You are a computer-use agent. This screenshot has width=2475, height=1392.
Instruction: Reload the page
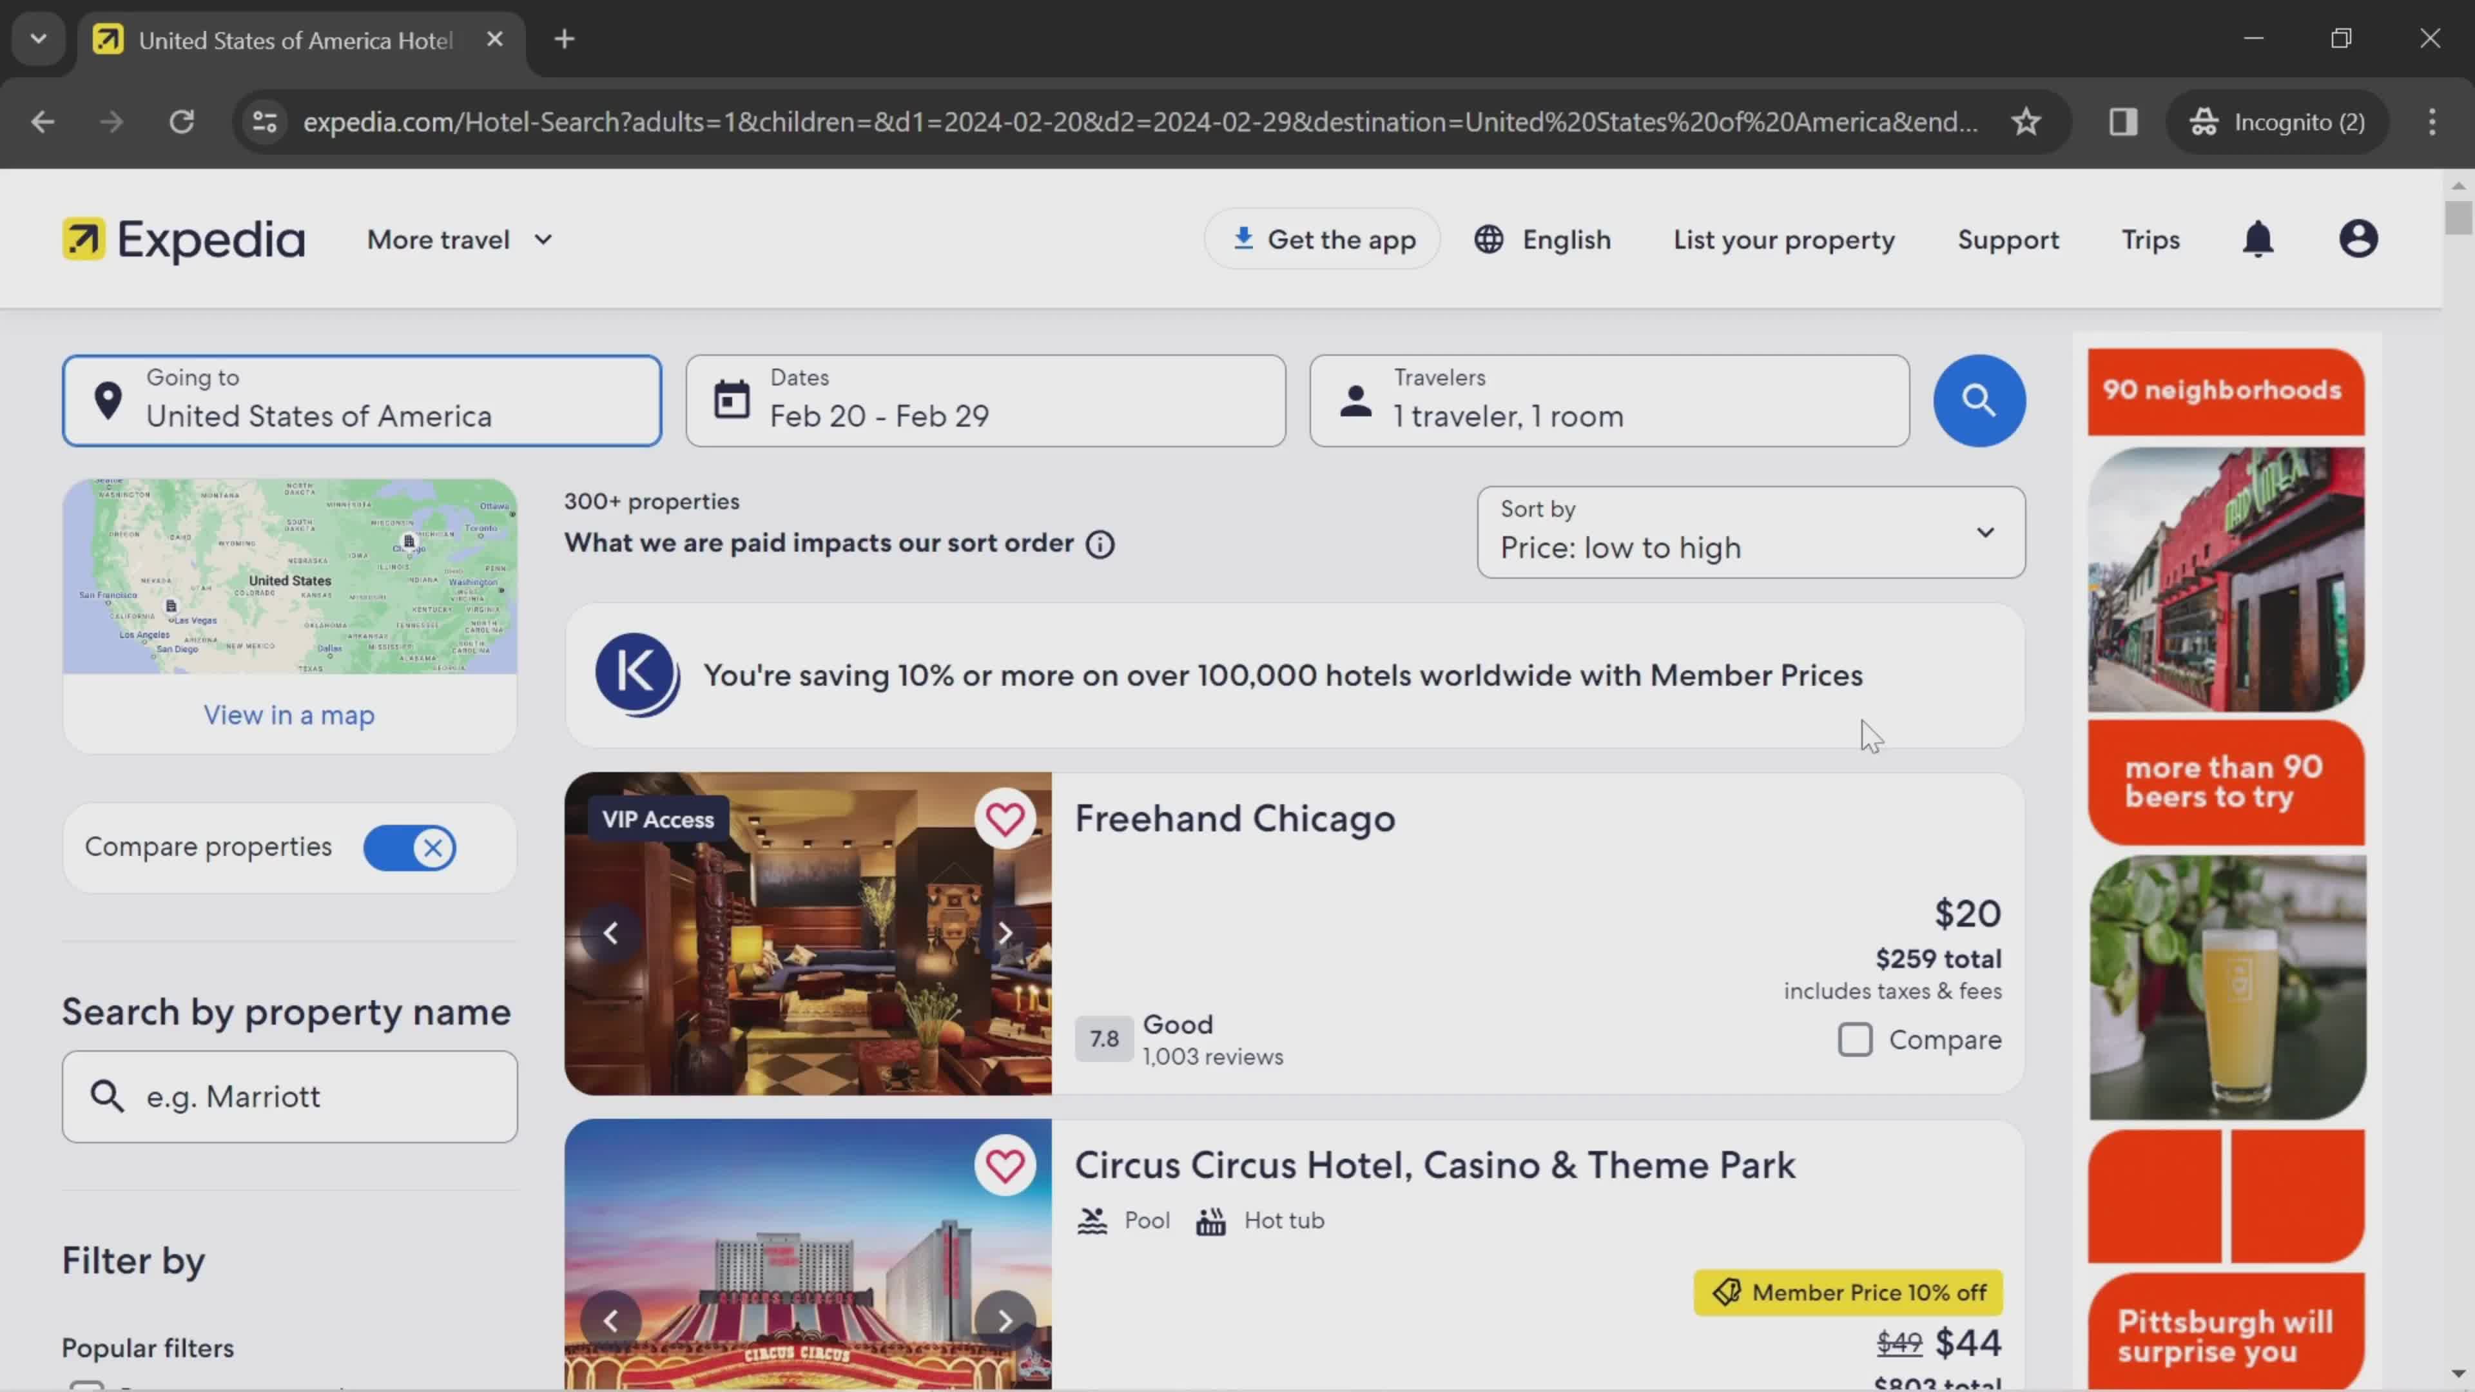tap(182, 122)
